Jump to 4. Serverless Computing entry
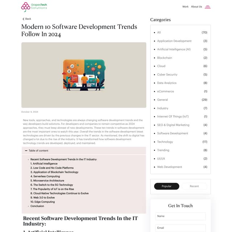Screen dimensions: 232x232 [45, 177]
